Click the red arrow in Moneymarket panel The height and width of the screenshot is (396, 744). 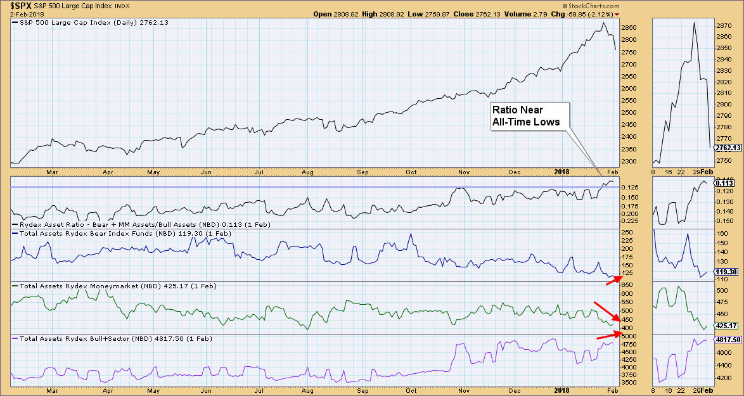pyautogui.click(x=606, y=311)
